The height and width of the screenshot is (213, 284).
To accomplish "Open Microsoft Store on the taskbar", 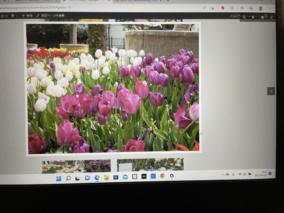I will tap(116, 177).
